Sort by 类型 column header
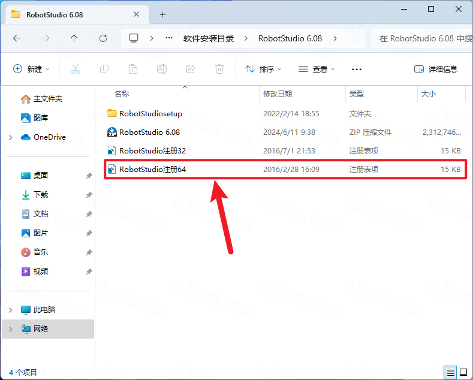 [357, 94]
